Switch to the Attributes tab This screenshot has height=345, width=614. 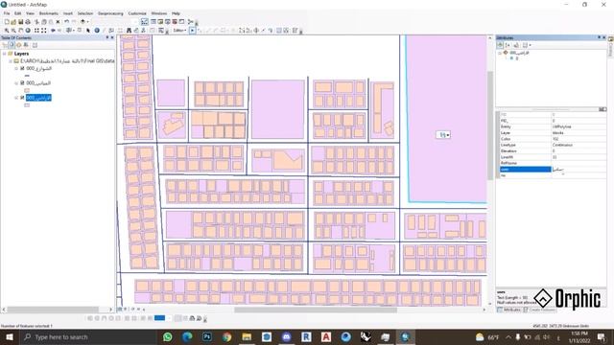click(x=509, y=310)
